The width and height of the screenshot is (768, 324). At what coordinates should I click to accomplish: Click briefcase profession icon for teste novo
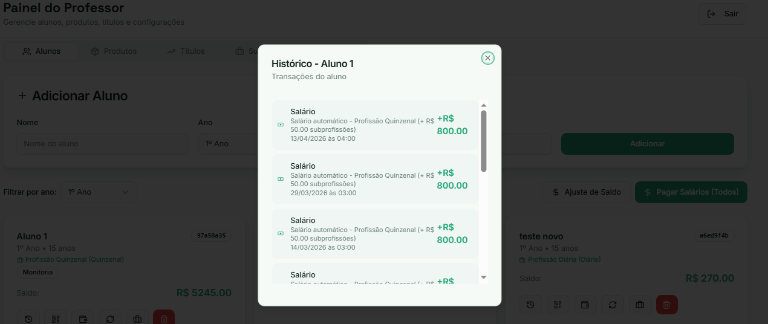(x=640, y=305)
